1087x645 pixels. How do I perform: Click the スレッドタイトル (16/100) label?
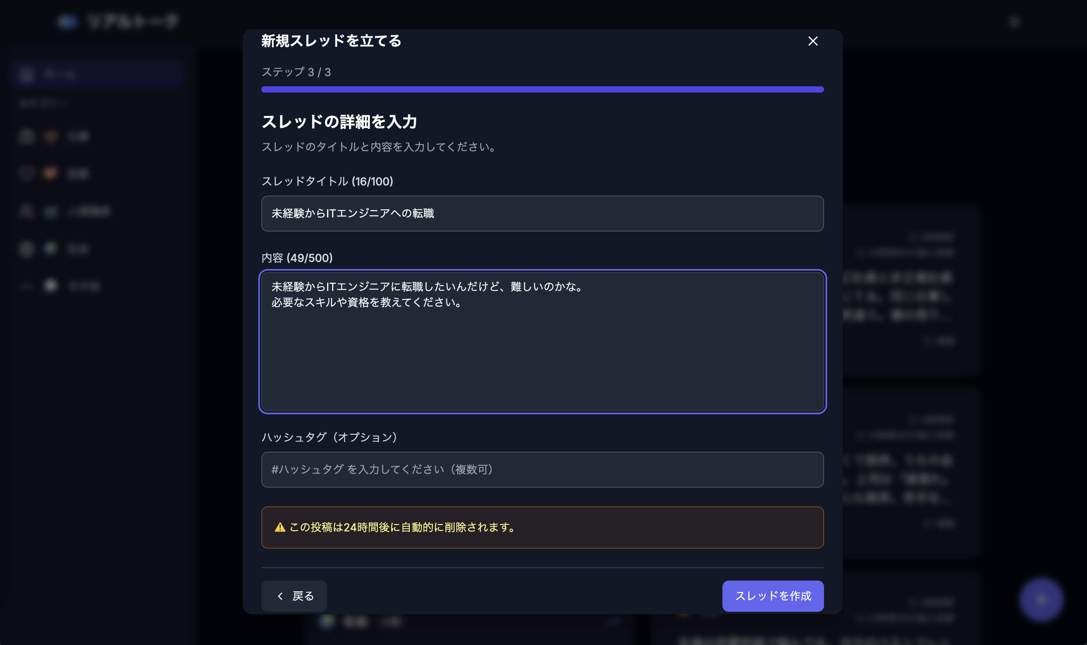327,181
